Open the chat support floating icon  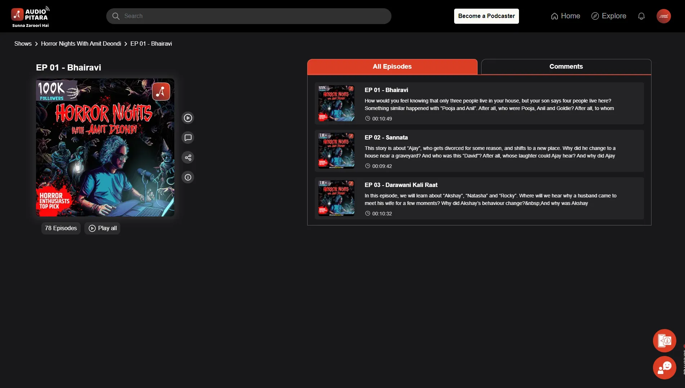tap(664, 368)
